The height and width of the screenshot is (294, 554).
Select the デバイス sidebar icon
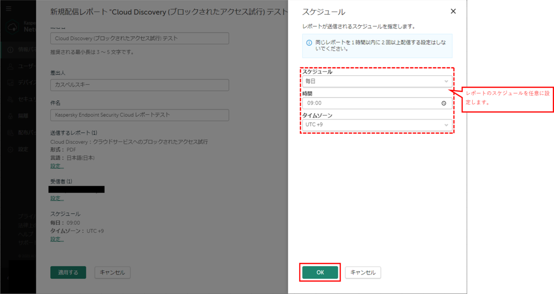click(x=10, y=82)
